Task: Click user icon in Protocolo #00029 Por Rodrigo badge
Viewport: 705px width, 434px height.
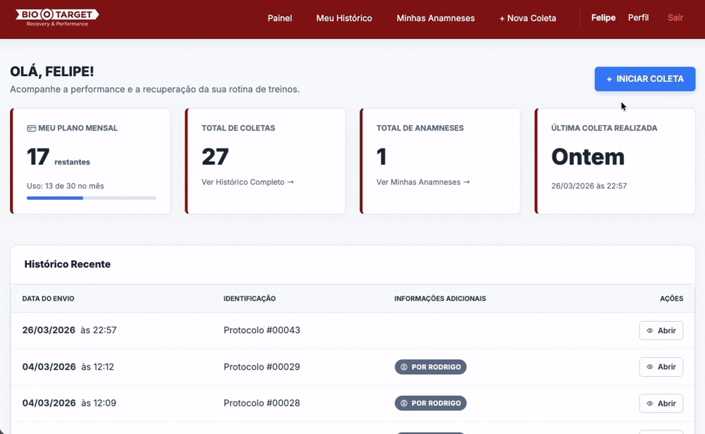Action: point(405,367)
